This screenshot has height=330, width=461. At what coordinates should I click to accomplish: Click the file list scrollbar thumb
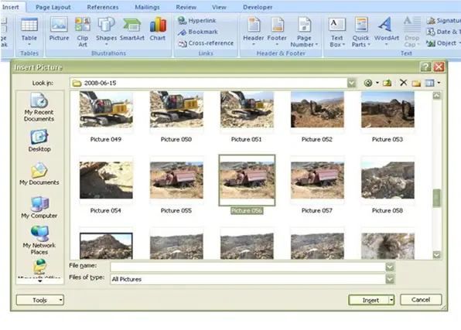tap(436, 199)
